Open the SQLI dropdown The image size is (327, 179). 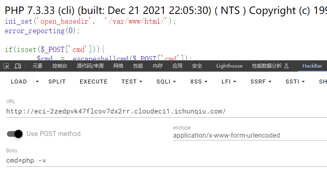pyautogui.click(x=166, y=82)
